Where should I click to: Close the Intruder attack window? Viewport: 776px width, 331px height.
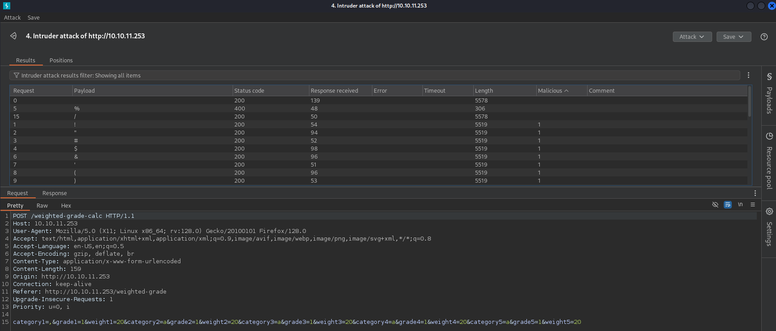click(772, 6)
